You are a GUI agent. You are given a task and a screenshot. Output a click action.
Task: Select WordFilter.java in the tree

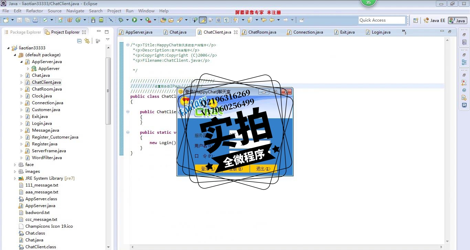47,158
